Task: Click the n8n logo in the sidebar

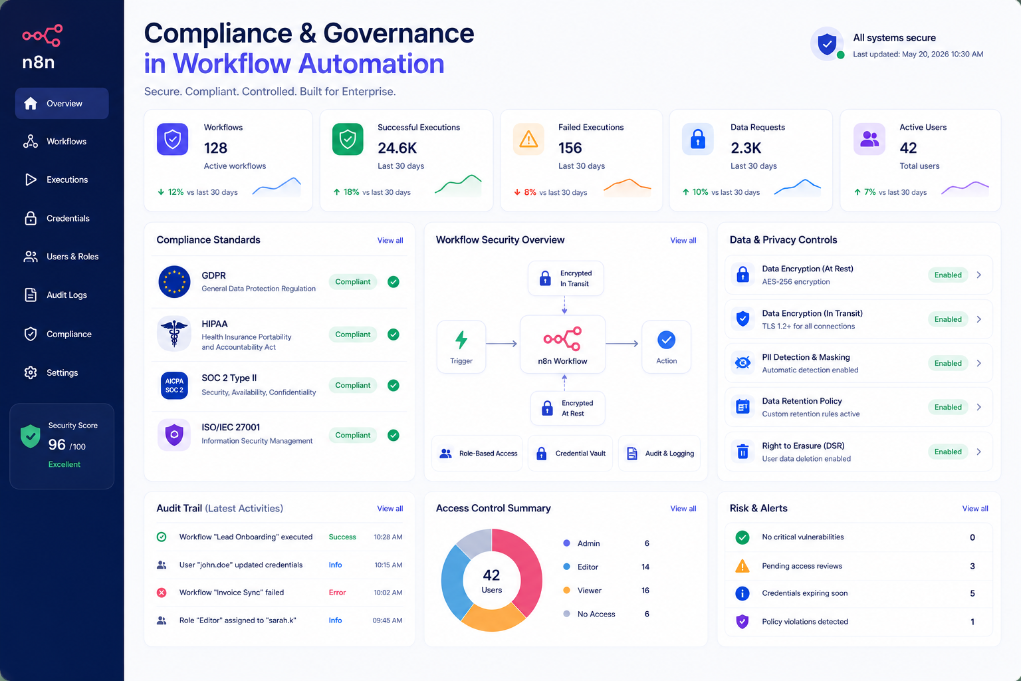Action: (42, 47)
